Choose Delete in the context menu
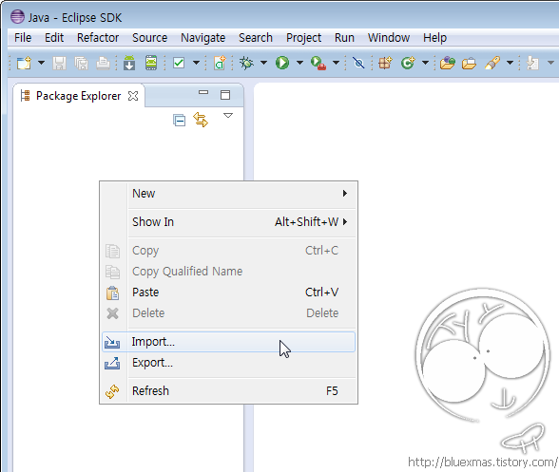 228,313
